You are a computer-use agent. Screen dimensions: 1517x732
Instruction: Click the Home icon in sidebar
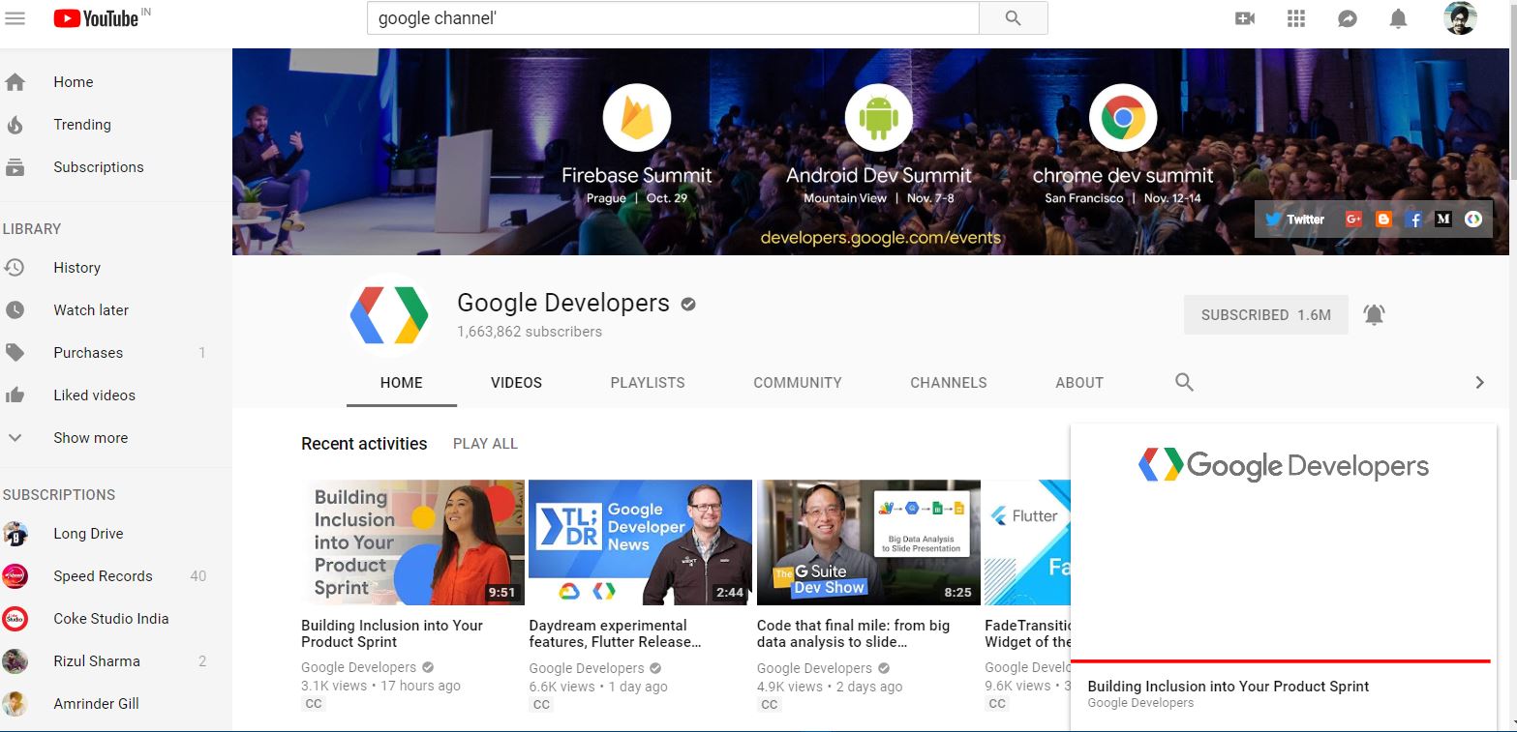pos(15,82)
